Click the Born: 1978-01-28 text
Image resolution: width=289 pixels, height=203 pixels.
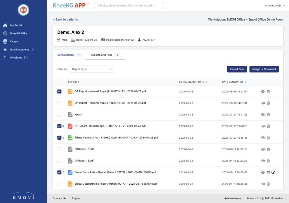click(87, 40)
